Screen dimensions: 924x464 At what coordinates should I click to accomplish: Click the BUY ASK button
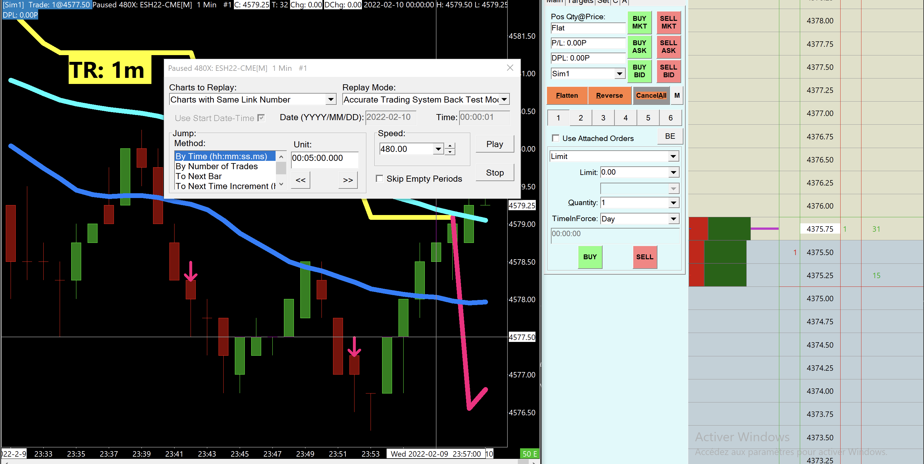coord(639,46)
